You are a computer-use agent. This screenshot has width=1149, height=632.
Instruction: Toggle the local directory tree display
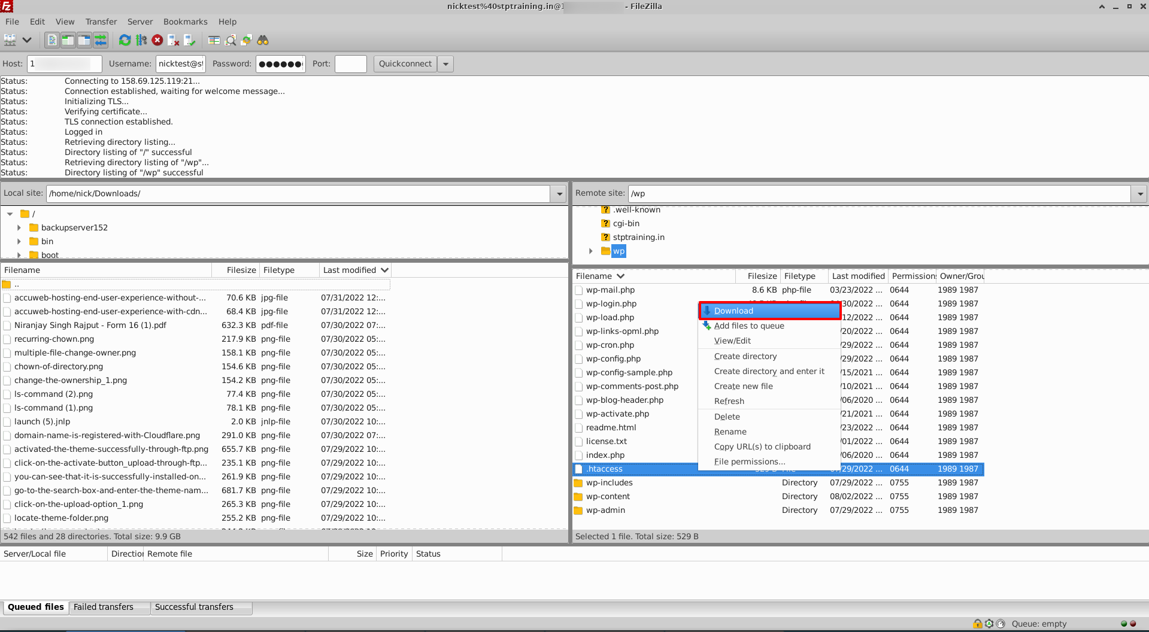(x=68, y=40)
